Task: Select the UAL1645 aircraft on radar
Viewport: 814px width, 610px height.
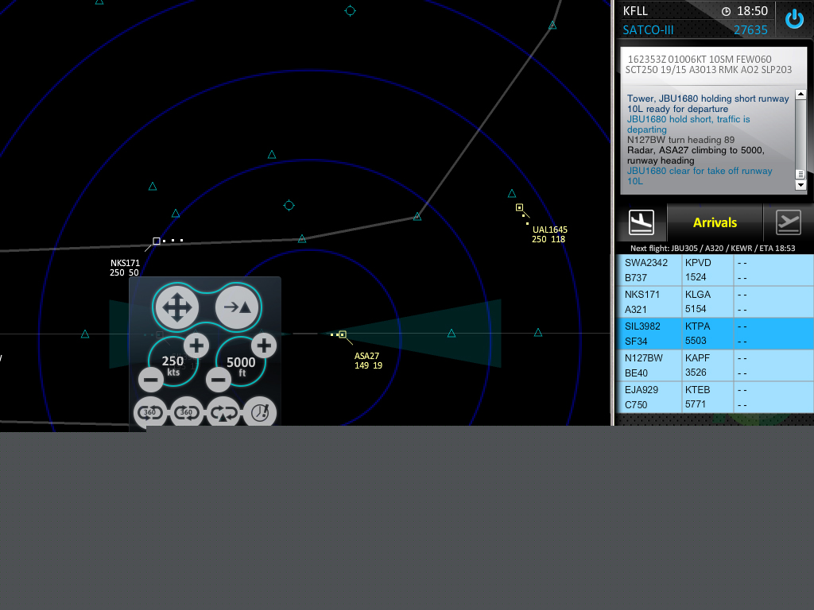Action: 519,207
